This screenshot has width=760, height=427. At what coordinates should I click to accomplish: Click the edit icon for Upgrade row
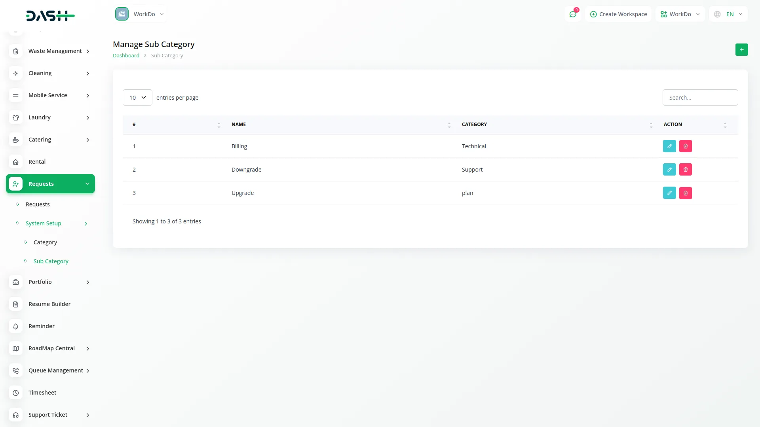[x=669, y=193]
